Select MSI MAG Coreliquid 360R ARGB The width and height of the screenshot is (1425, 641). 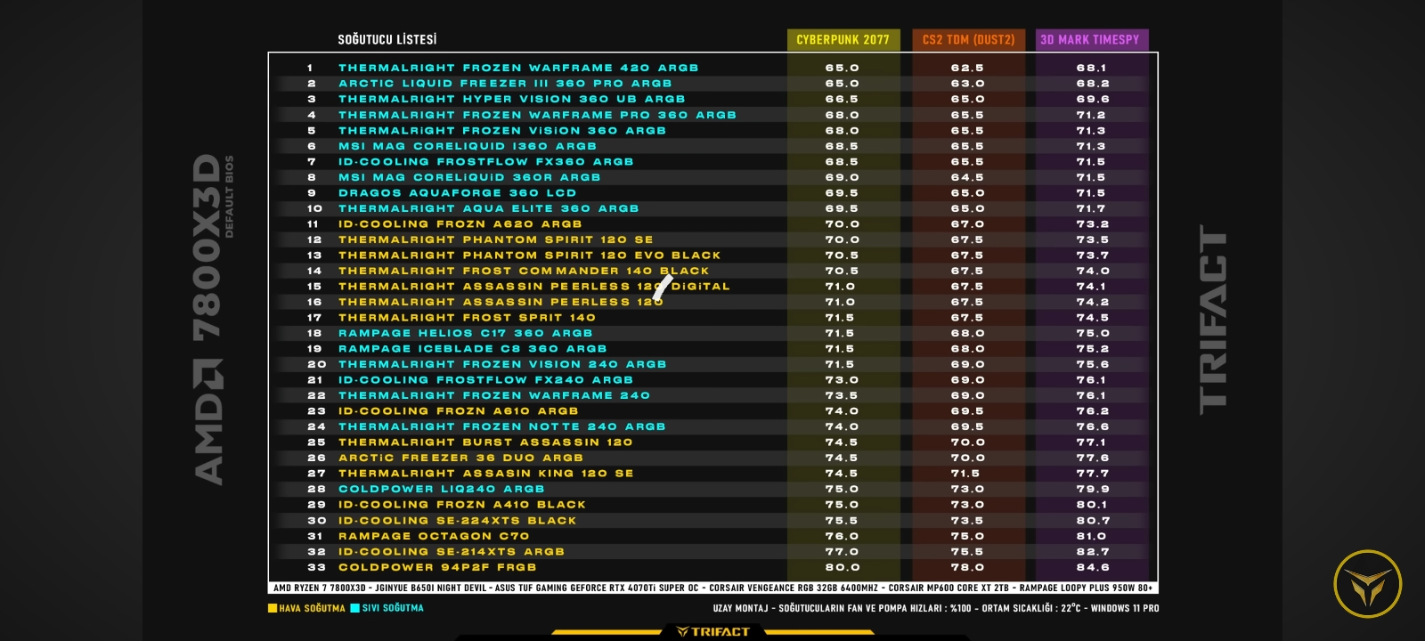coord(469,177)
